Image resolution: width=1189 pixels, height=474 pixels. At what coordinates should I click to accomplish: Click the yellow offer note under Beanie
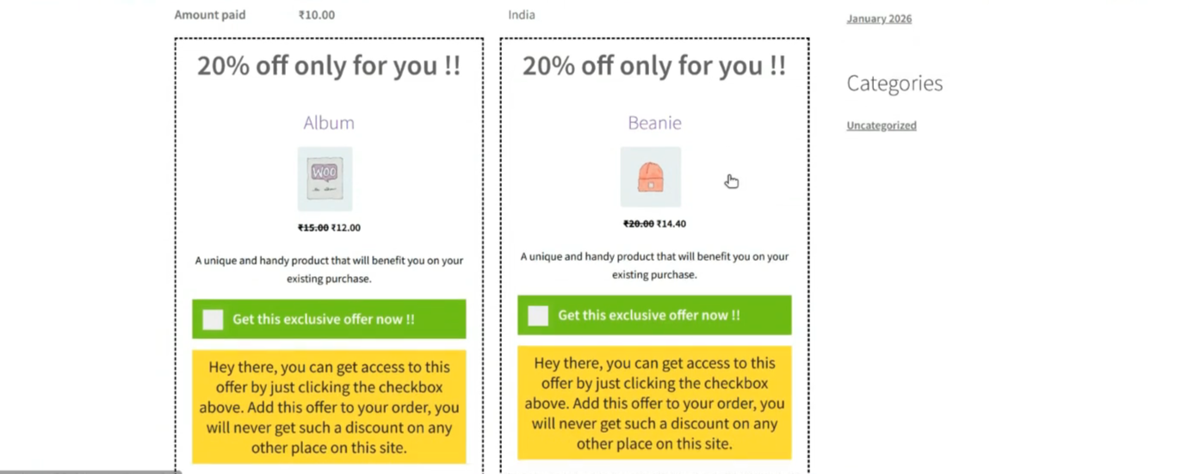pyautogui.click(x=654, y=403)
